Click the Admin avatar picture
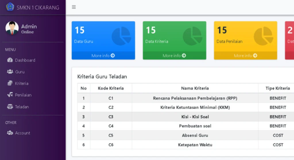Screen dimensions: 294x160 12,28
